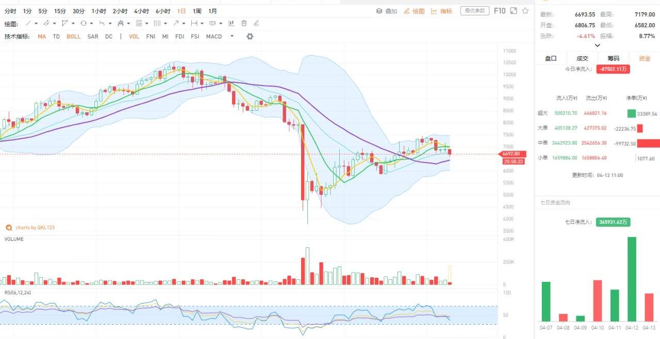660x339 pixels.
Task: Select the 1周 weekly timeframe
Action: click(x=197, y=11)
